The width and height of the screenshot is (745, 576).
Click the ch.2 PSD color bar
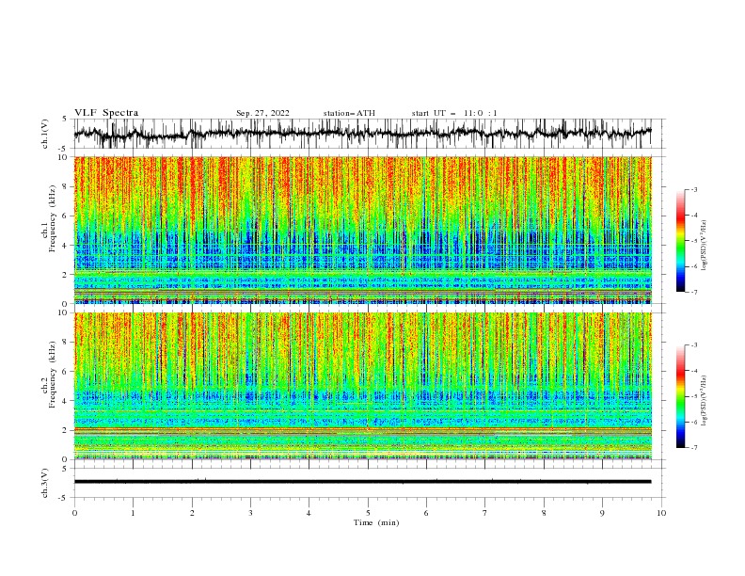click(x=681, y=396)
